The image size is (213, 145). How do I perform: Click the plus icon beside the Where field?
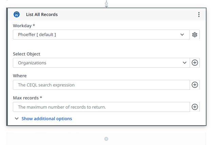pos(195,85)
